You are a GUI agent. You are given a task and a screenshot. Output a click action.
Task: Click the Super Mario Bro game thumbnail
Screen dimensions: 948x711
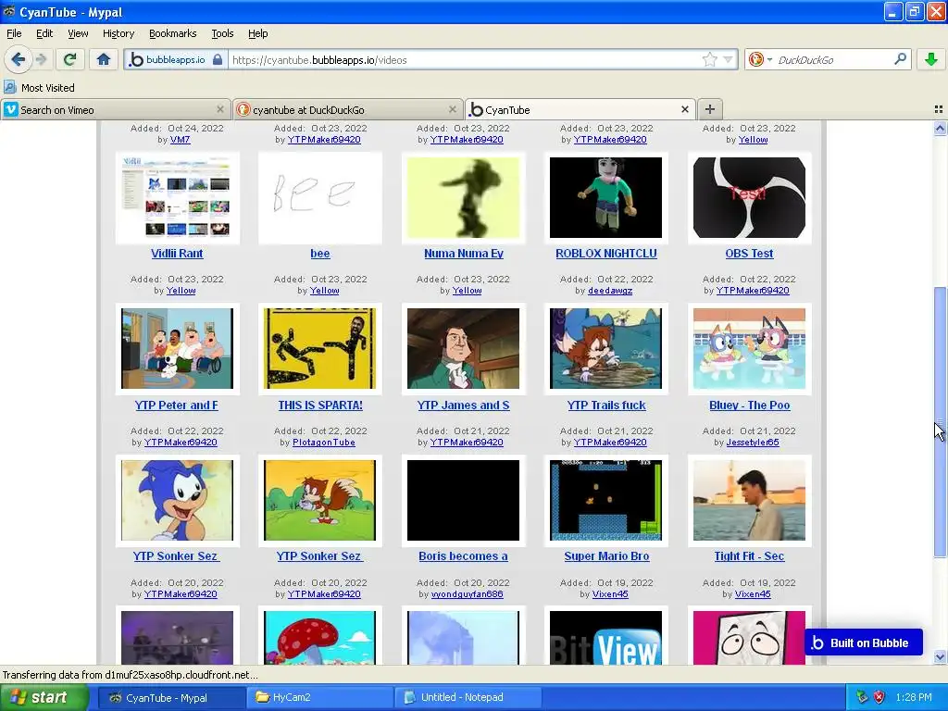point(605,500)
